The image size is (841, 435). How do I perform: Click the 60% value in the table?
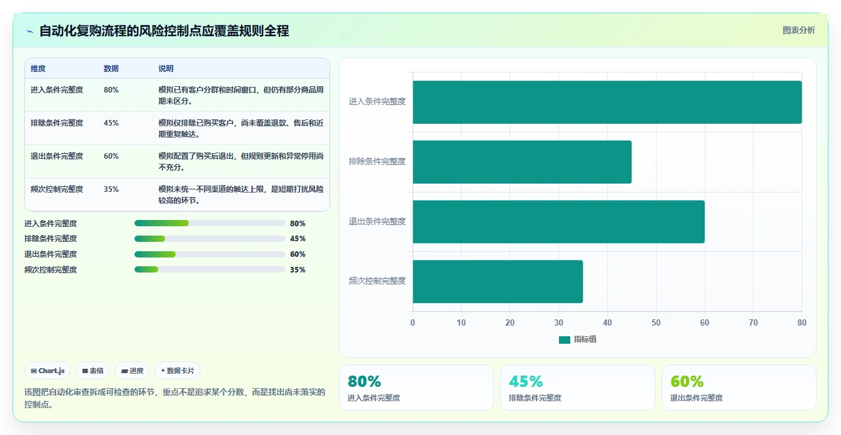tap(111, 156)
